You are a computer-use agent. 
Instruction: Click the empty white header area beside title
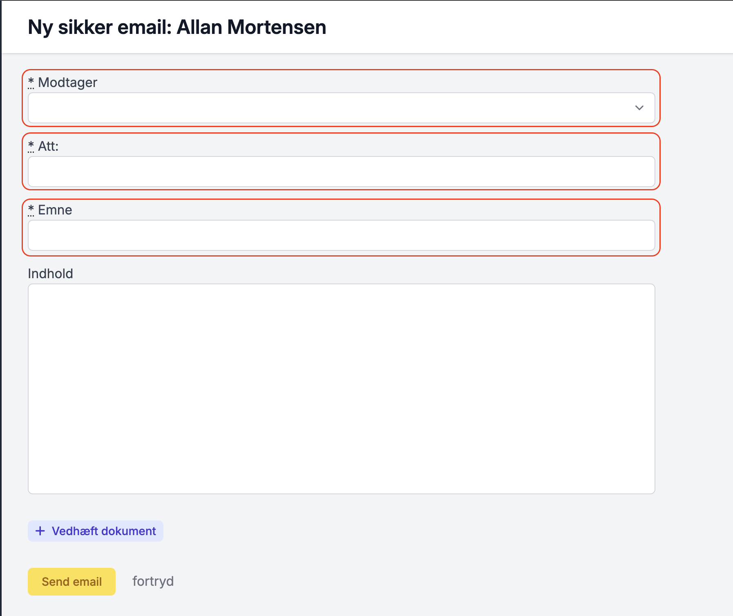pos(531,27)
